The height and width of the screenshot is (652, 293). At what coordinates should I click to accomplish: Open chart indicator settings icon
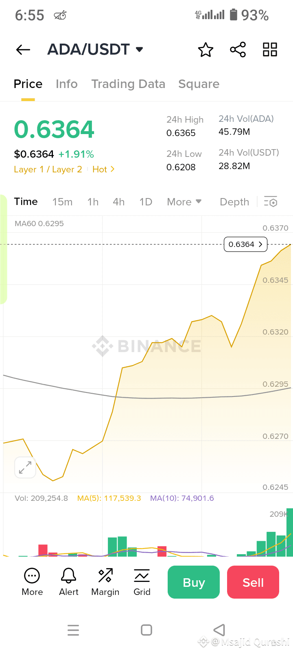pos(271,202)
